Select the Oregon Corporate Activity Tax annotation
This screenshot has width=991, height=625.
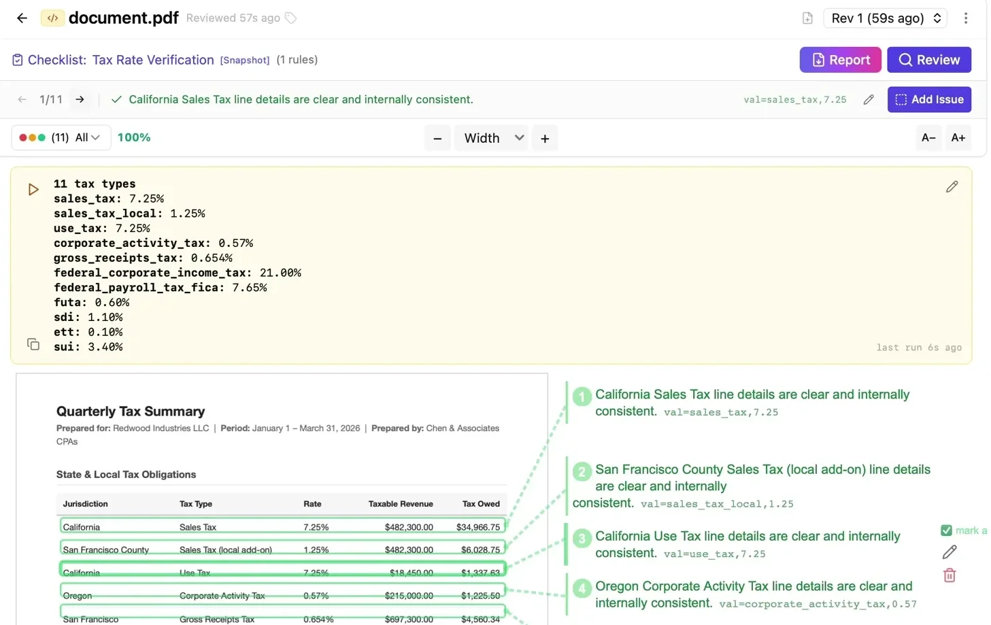[753, 594]
